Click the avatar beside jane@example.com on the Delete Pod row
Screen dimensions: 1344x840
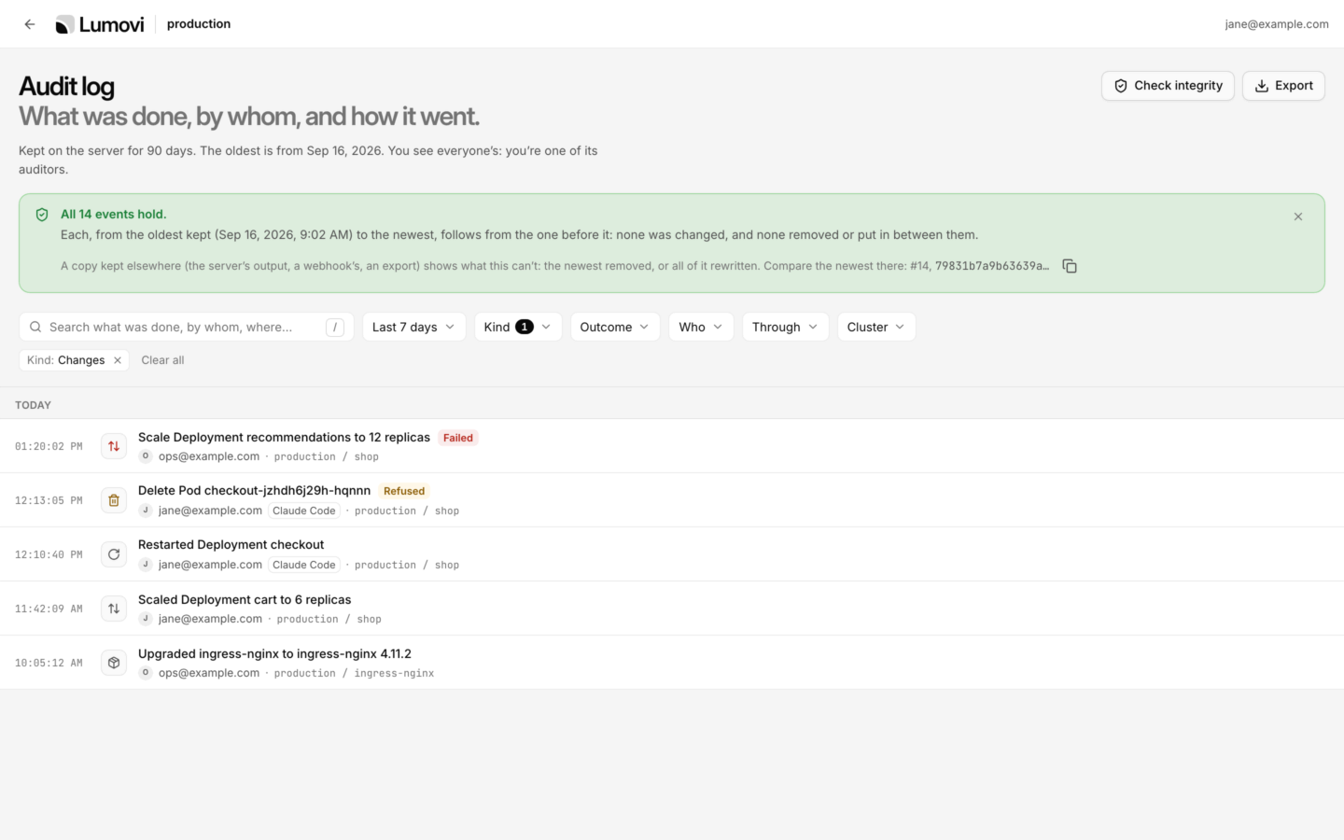click(x=146, y=511)
